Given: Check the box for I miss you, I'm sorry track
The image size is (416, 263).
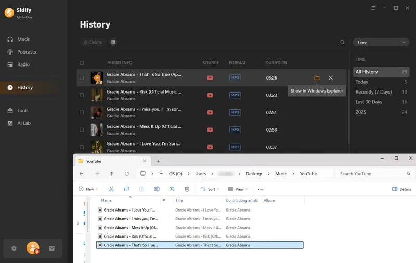Looking at the screenshot, I should [x=82, y=112].
